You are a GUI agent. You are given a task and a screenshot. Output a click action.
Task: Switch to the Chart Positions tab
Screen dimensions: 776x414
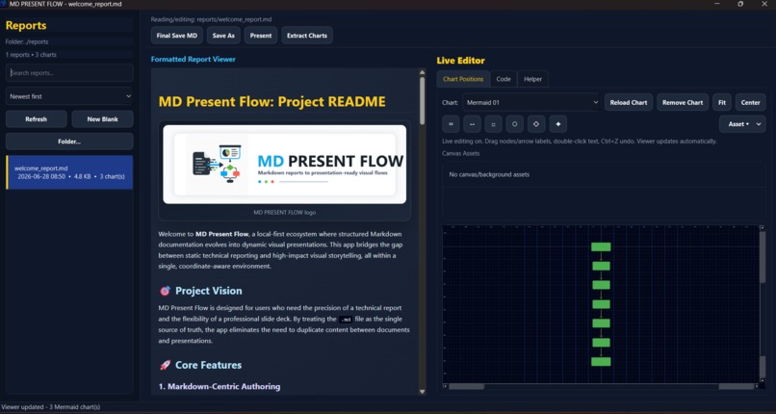coord(463,79)
